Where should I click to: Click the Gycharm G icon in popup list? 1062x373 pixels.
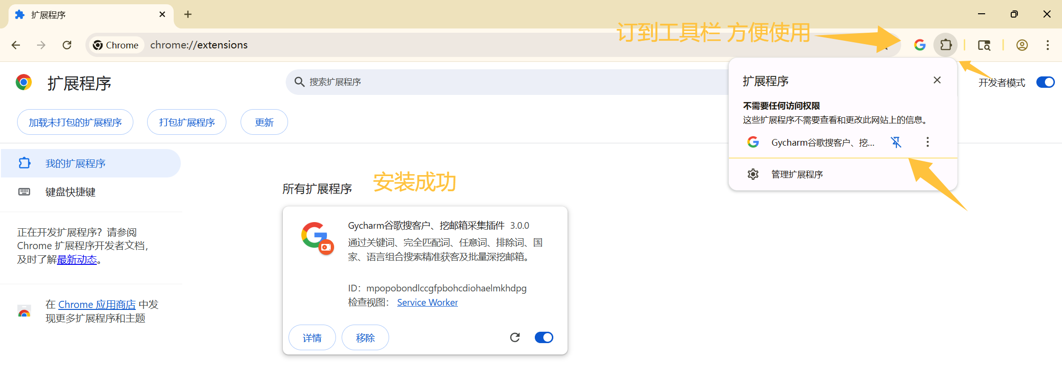click(753, 142)
